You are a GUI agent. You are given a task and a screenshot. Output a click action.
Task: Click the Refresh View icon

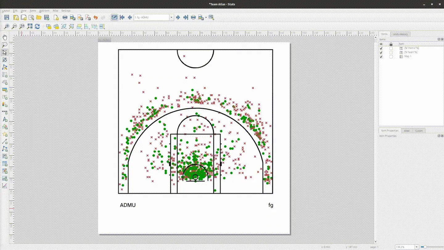click(x=37, y=27)
